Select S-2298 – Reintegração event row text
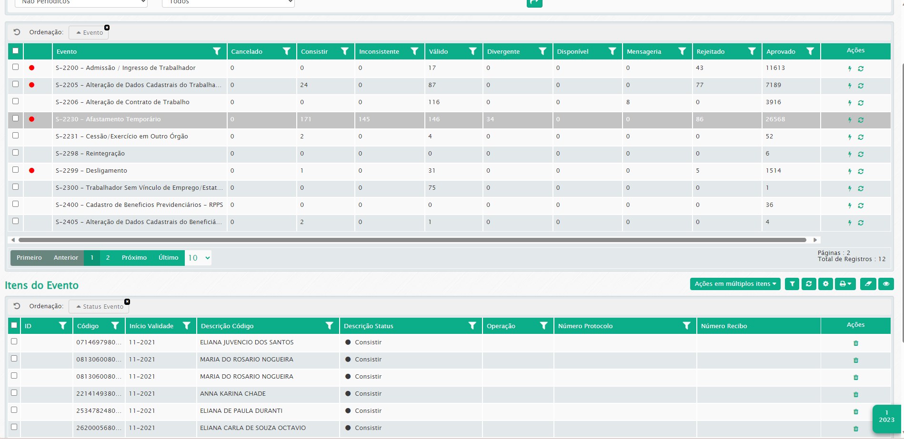This screenshot has width=904, height=439. click(90, 154)
